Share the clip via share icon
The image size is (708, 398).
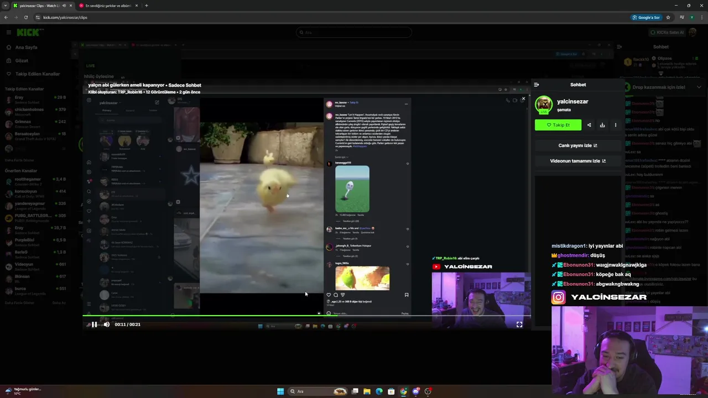point(589,125)
